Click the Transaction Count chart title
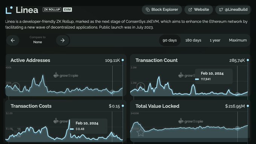 point(157,60)
